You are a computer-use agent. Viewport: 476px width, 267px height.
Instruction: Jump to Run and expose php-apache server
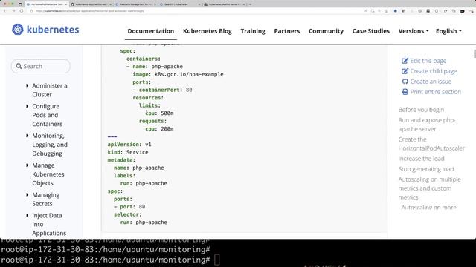click(426, 125)
